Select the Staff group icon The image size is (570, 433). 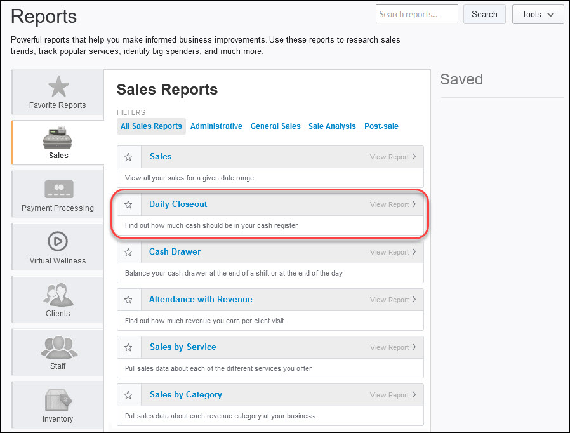point(58,347)
